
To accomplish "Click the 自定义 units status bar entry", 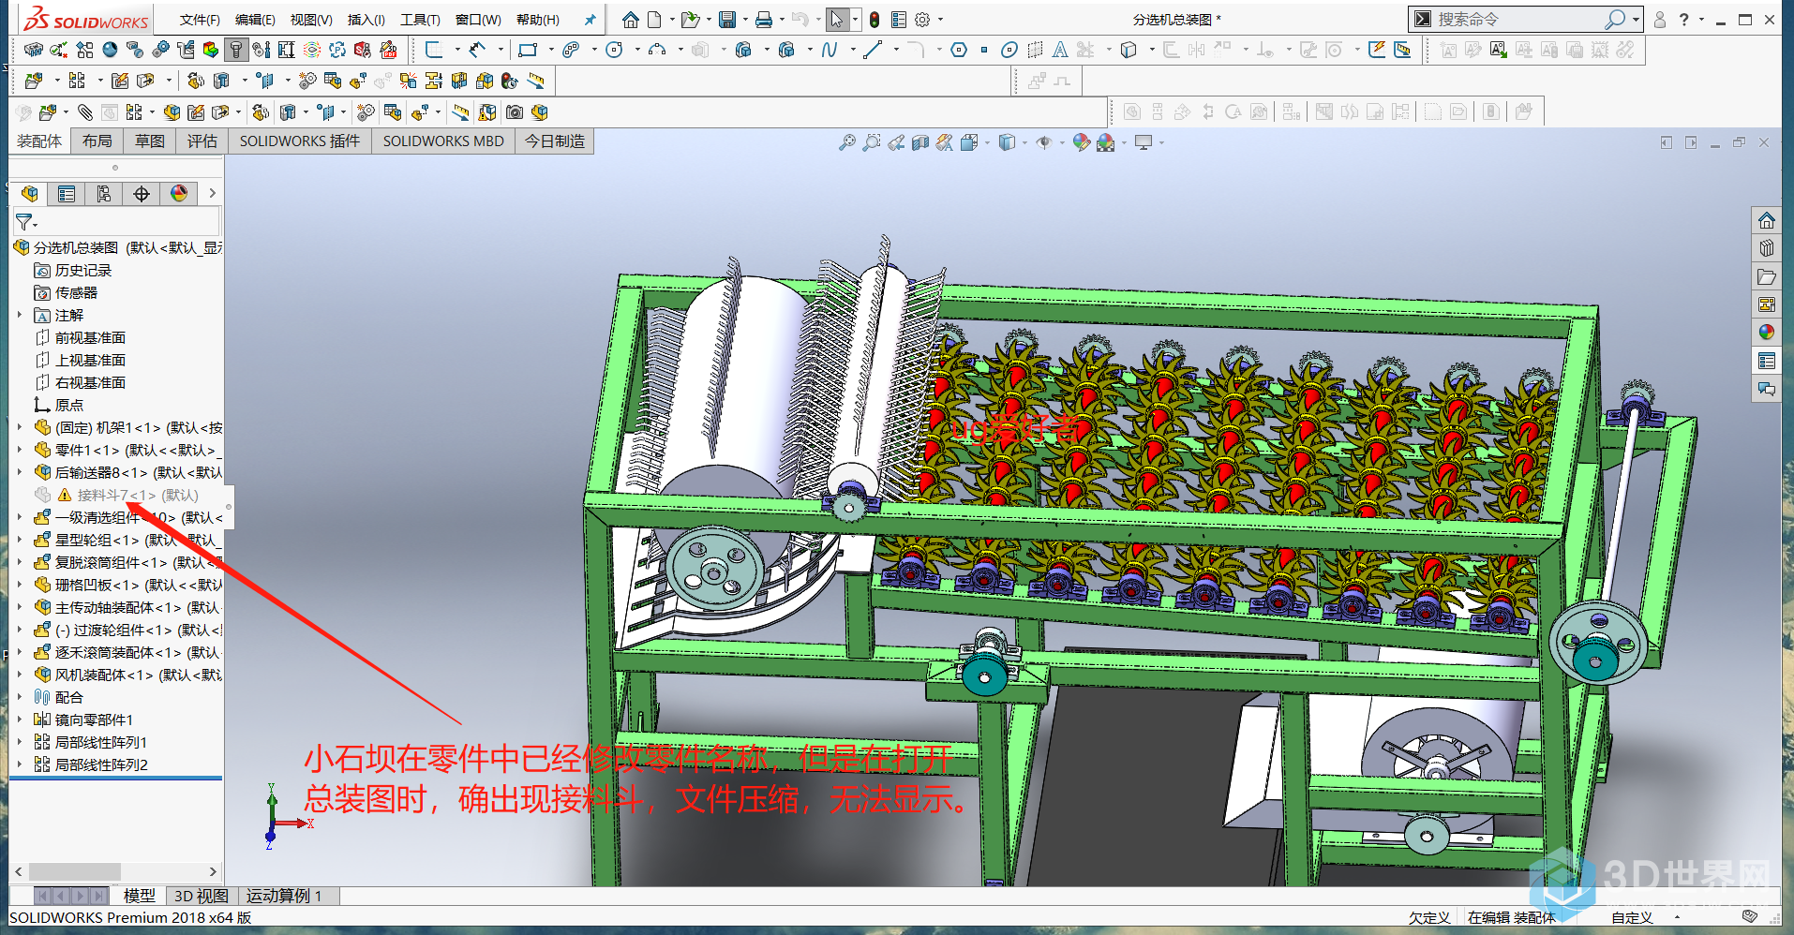I will click(1632, 917).
